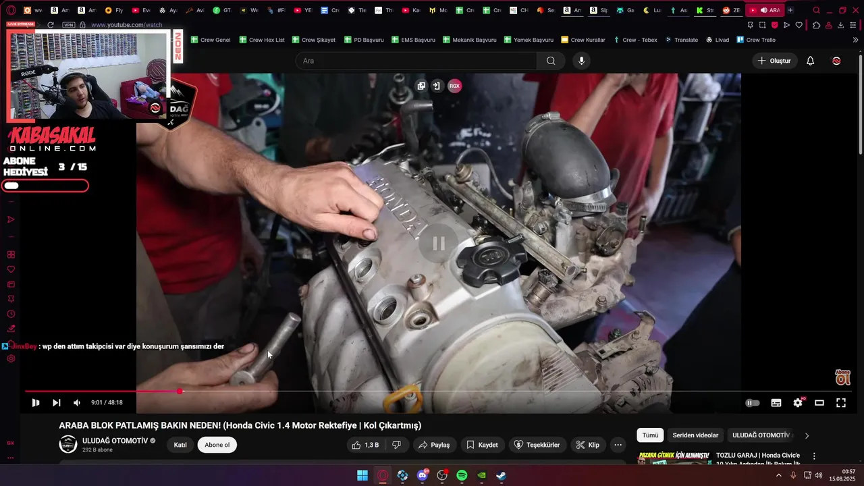The width and height of the screenshot is (864, 486).
Task: Select the ULUDAĞ OTOMOTİV filter chip
Action: tap(761, 435)
